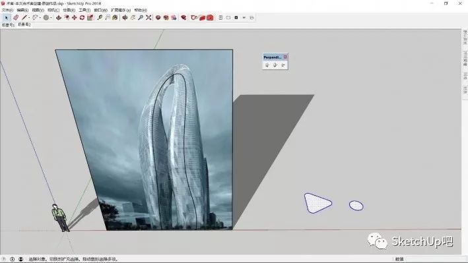
Task: Pick the Eraser tool
Action: [x=16, y=18]
